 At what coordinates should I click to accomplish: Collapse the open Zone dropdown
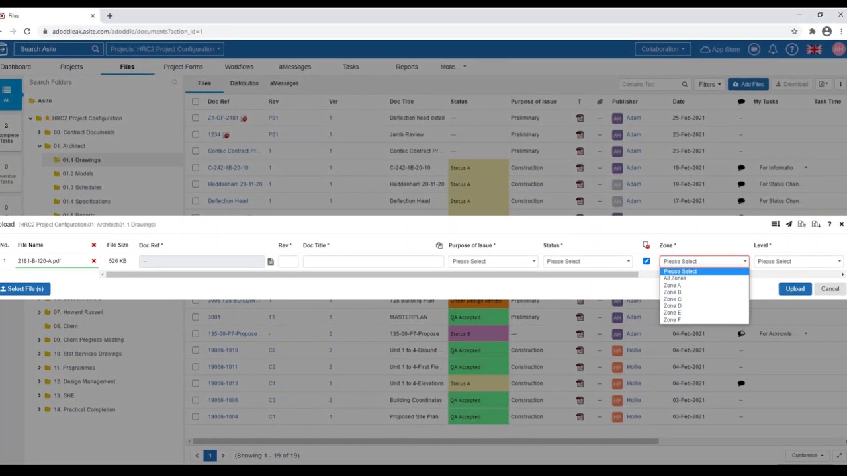(x=705, y=262)
